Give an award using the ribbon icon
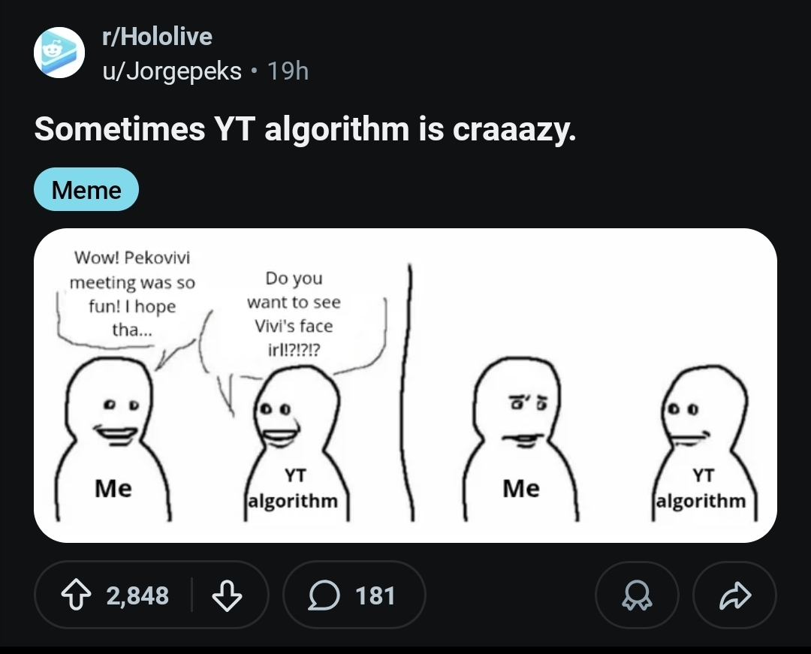This screenshot has height=654, width=811. coord(637,595)
